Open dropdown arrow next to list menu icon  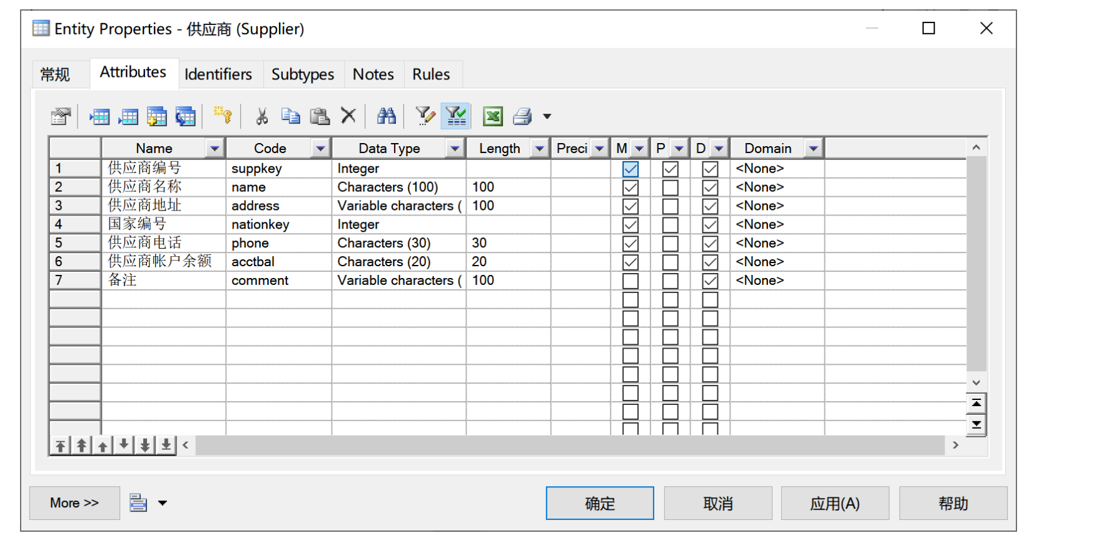click(163, 503)
